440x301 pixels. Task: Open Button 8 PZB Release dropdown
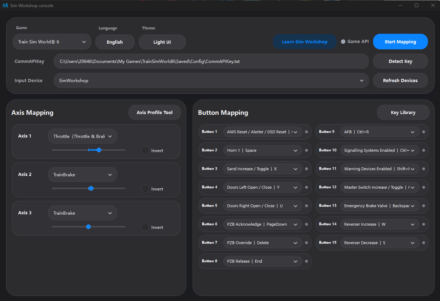click(263, 261)
